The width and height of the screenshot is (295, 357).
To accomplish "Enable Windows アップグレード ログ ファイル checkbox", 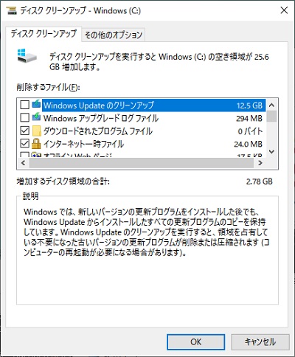I will tap(24, 117).
